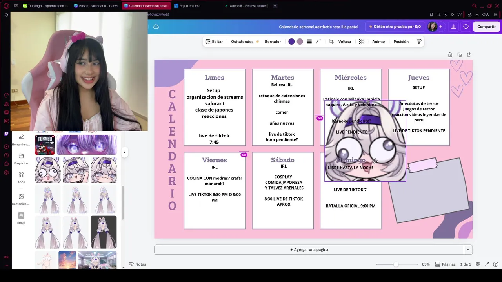Apply the Quitafondos background remover

tap(245, 42)
